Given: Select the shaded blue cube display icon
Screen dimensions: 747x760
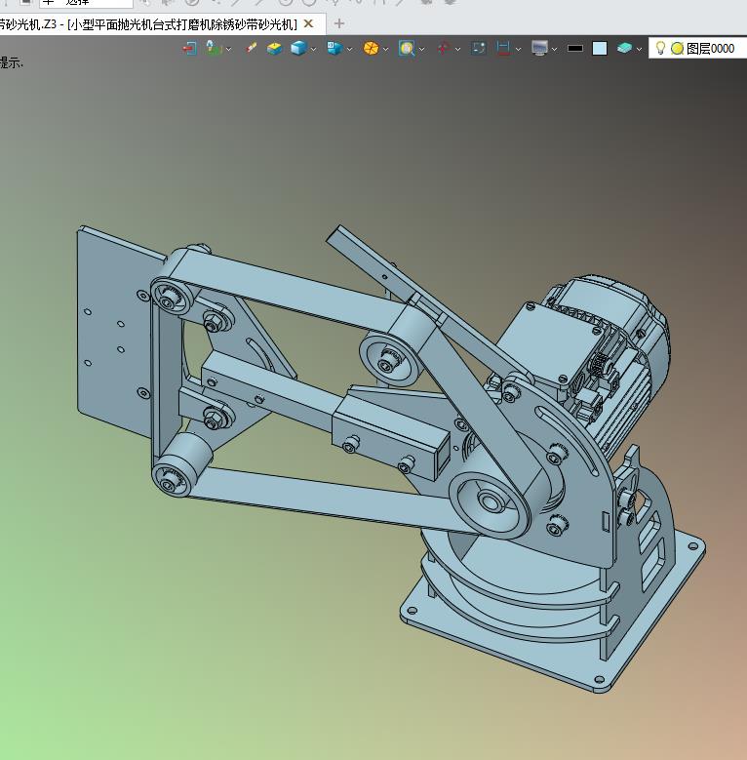Looking at the screenshot, I should [298, 48].
